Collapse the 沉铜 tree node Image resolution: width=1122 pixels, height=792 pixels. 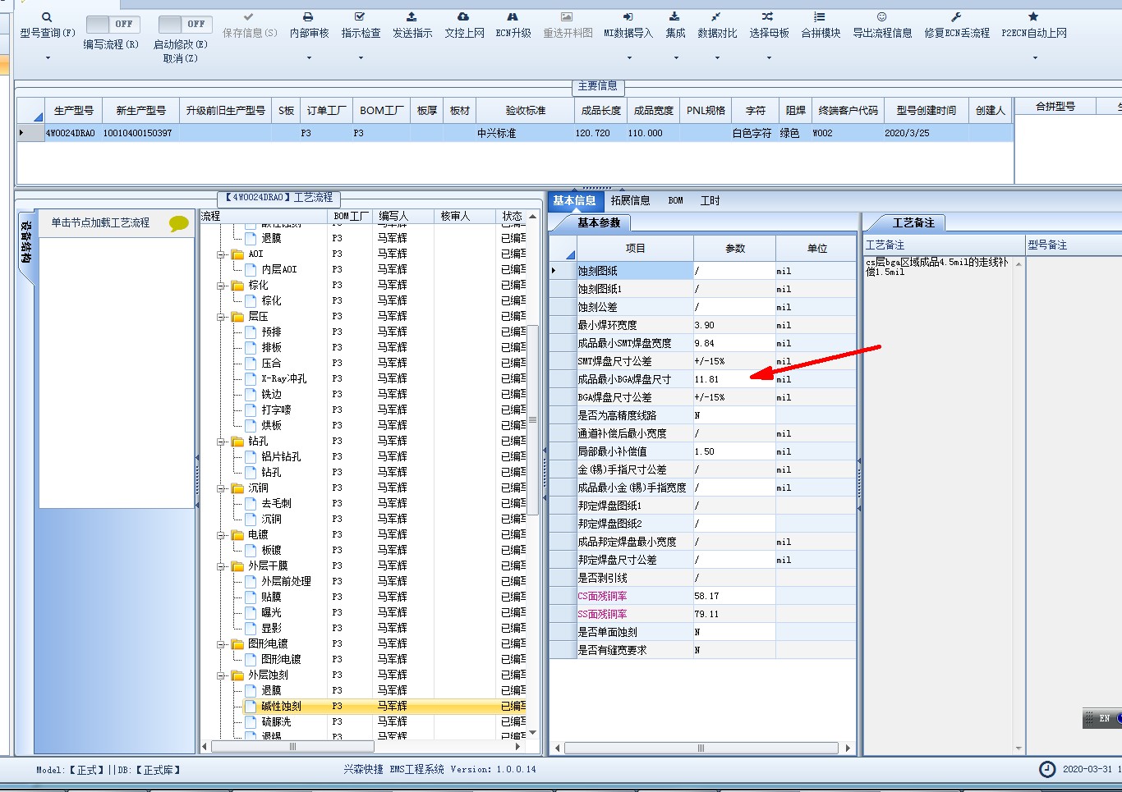point(221,488)
